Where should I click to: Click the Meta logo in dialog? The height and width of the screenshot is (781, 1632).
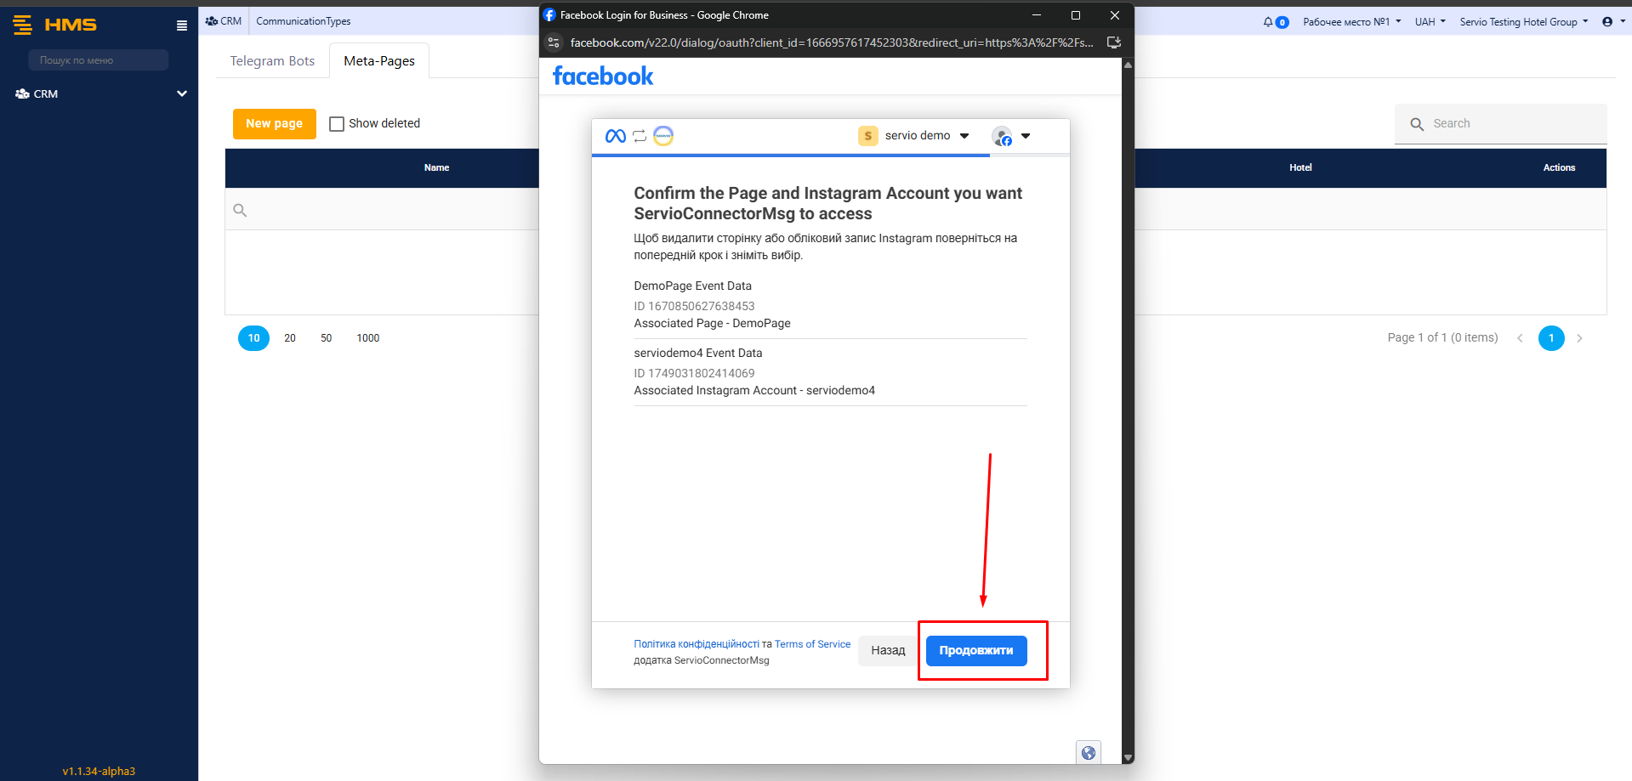pos(615,136)
